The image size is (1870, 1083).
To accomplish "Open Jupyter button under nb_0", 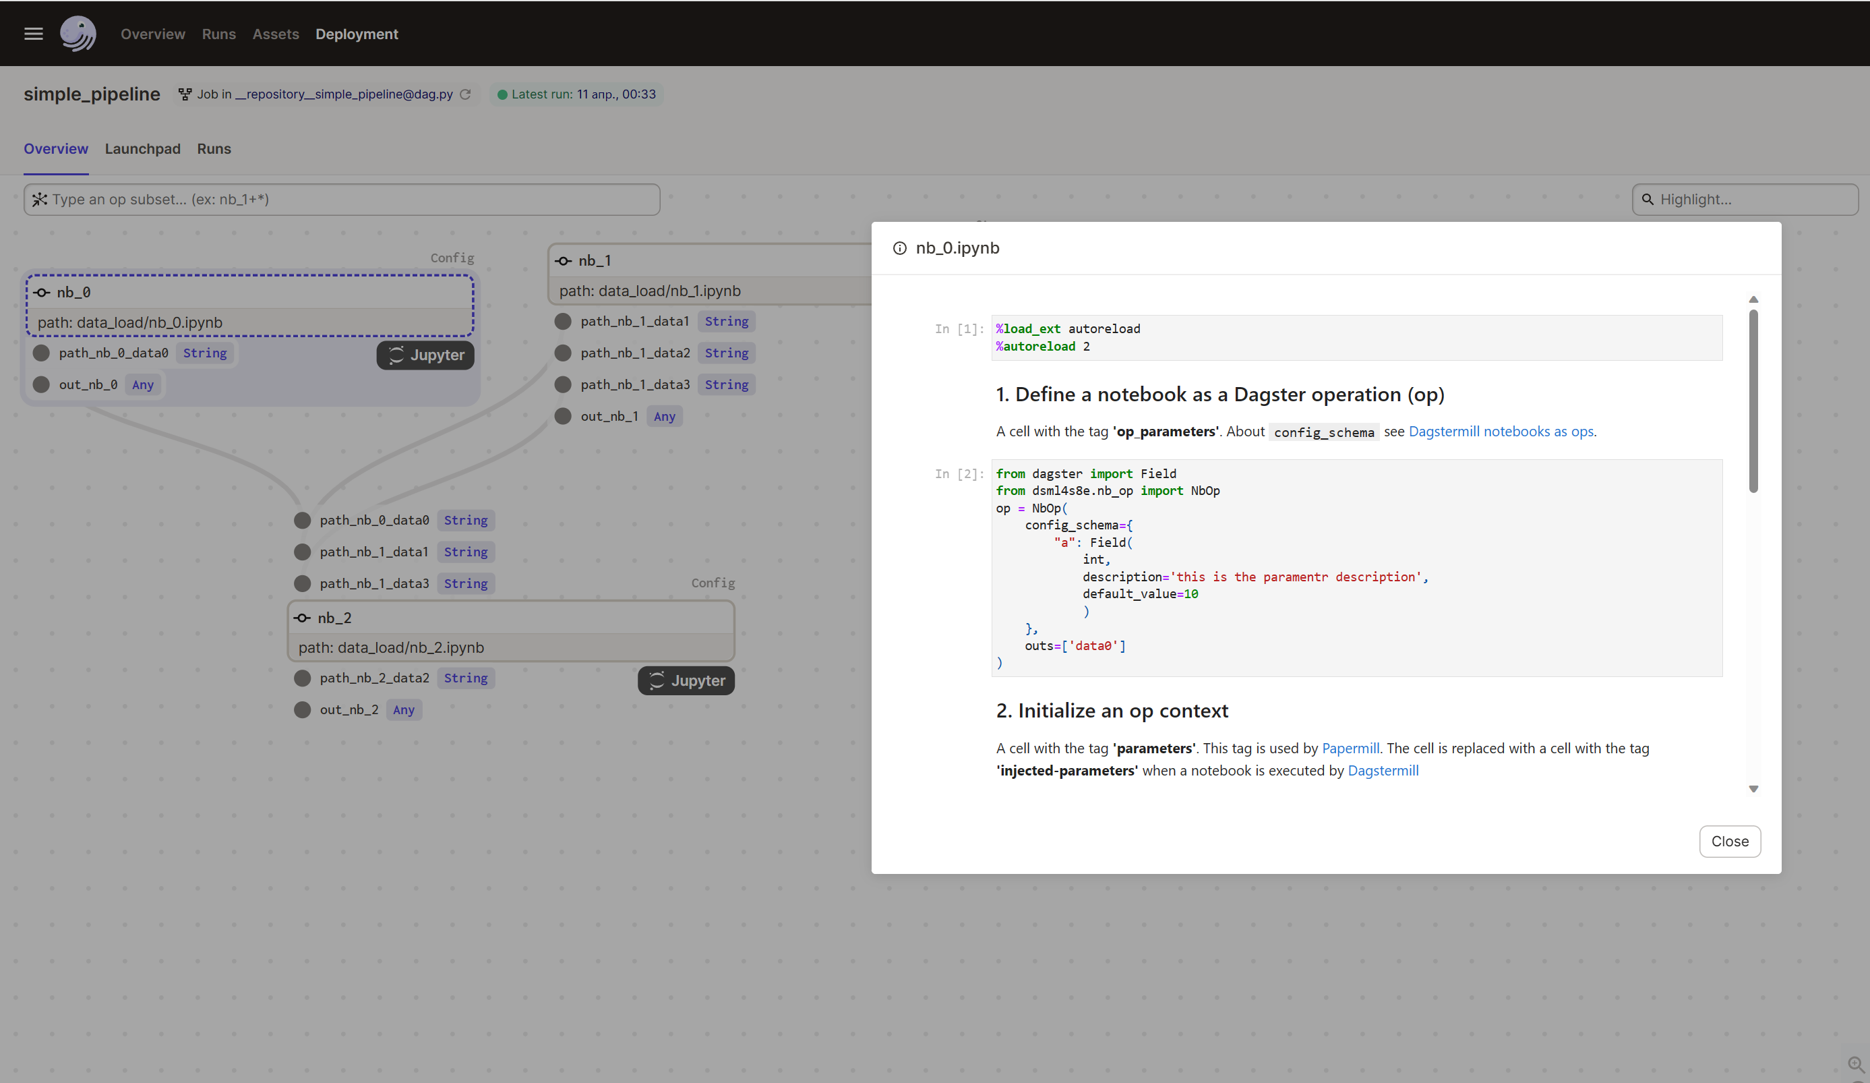I will 425,355.
